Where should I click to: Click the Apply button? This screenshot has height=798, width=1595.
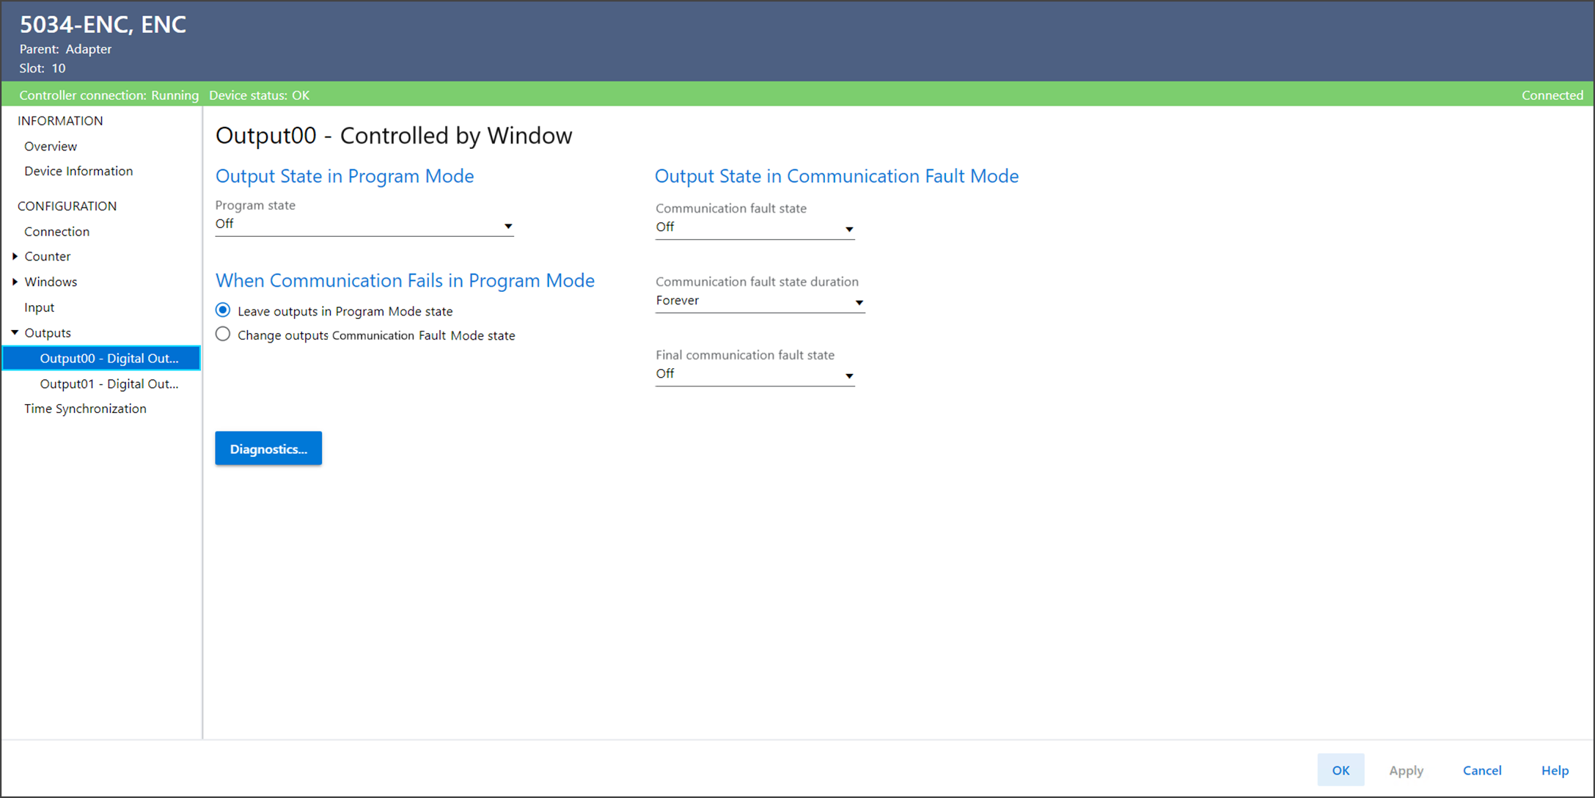[1405, 770]
